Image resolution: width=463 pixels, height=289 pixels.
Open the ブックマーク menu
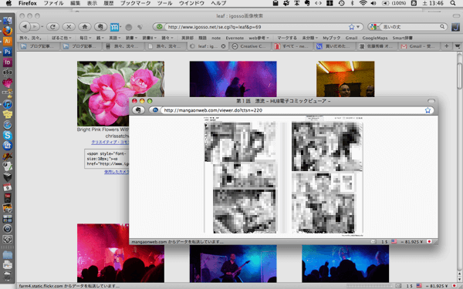pos(136,3)
